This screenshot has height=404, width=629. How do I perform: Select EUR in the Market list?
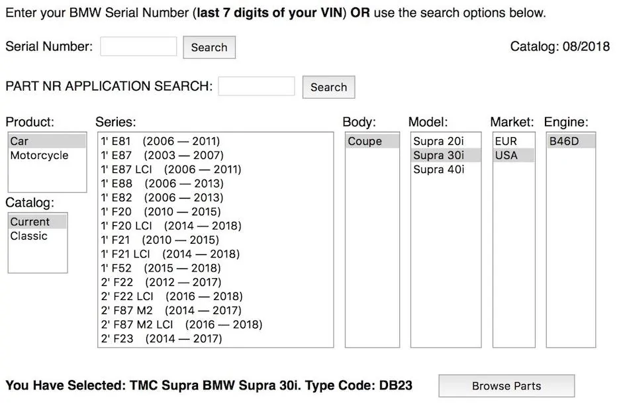click(x=514, y=141)
